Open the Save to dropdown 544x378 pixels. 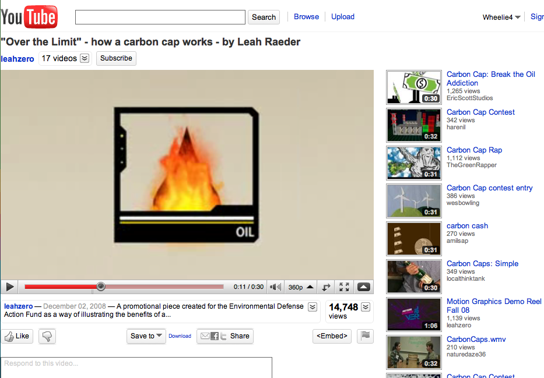(x=146, y=336)
